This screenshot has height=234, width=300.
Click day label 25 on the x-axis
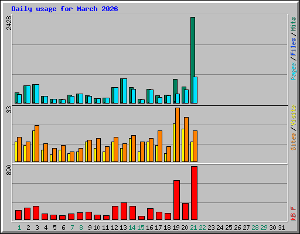coord(229,228)
